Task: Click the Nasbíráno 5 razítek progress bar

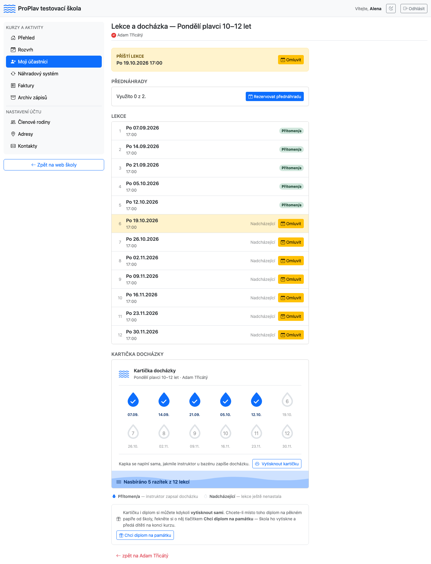Action: coord(210,480)
